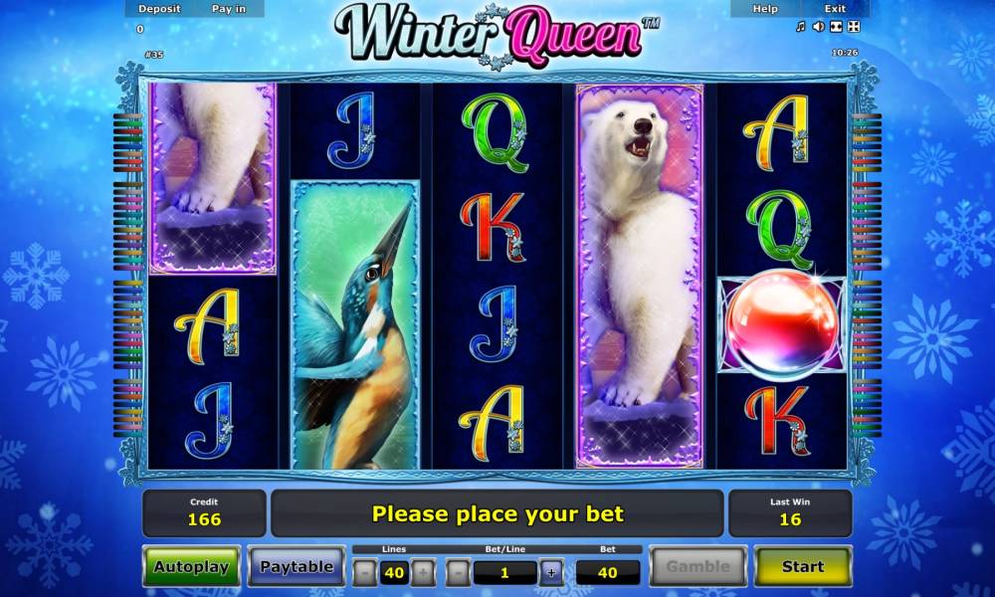Switch to widescreen view mode icon
995x597 pixels.
tap(837, 27)
